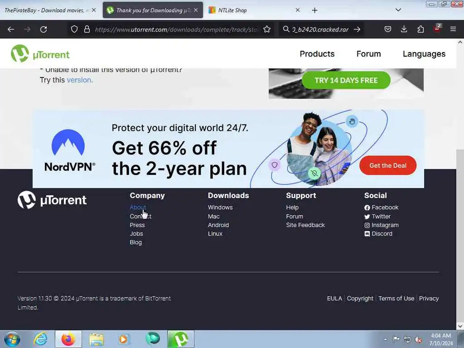Launch Internet Explorer from the taskbar
The width and height of the screenshot is (464, 348).
[x=40, y=339]
